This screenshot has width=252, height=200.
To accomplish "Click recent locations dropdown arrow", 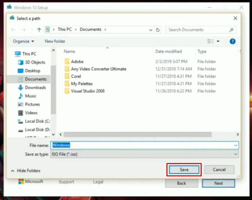I will tap(32, 30).
